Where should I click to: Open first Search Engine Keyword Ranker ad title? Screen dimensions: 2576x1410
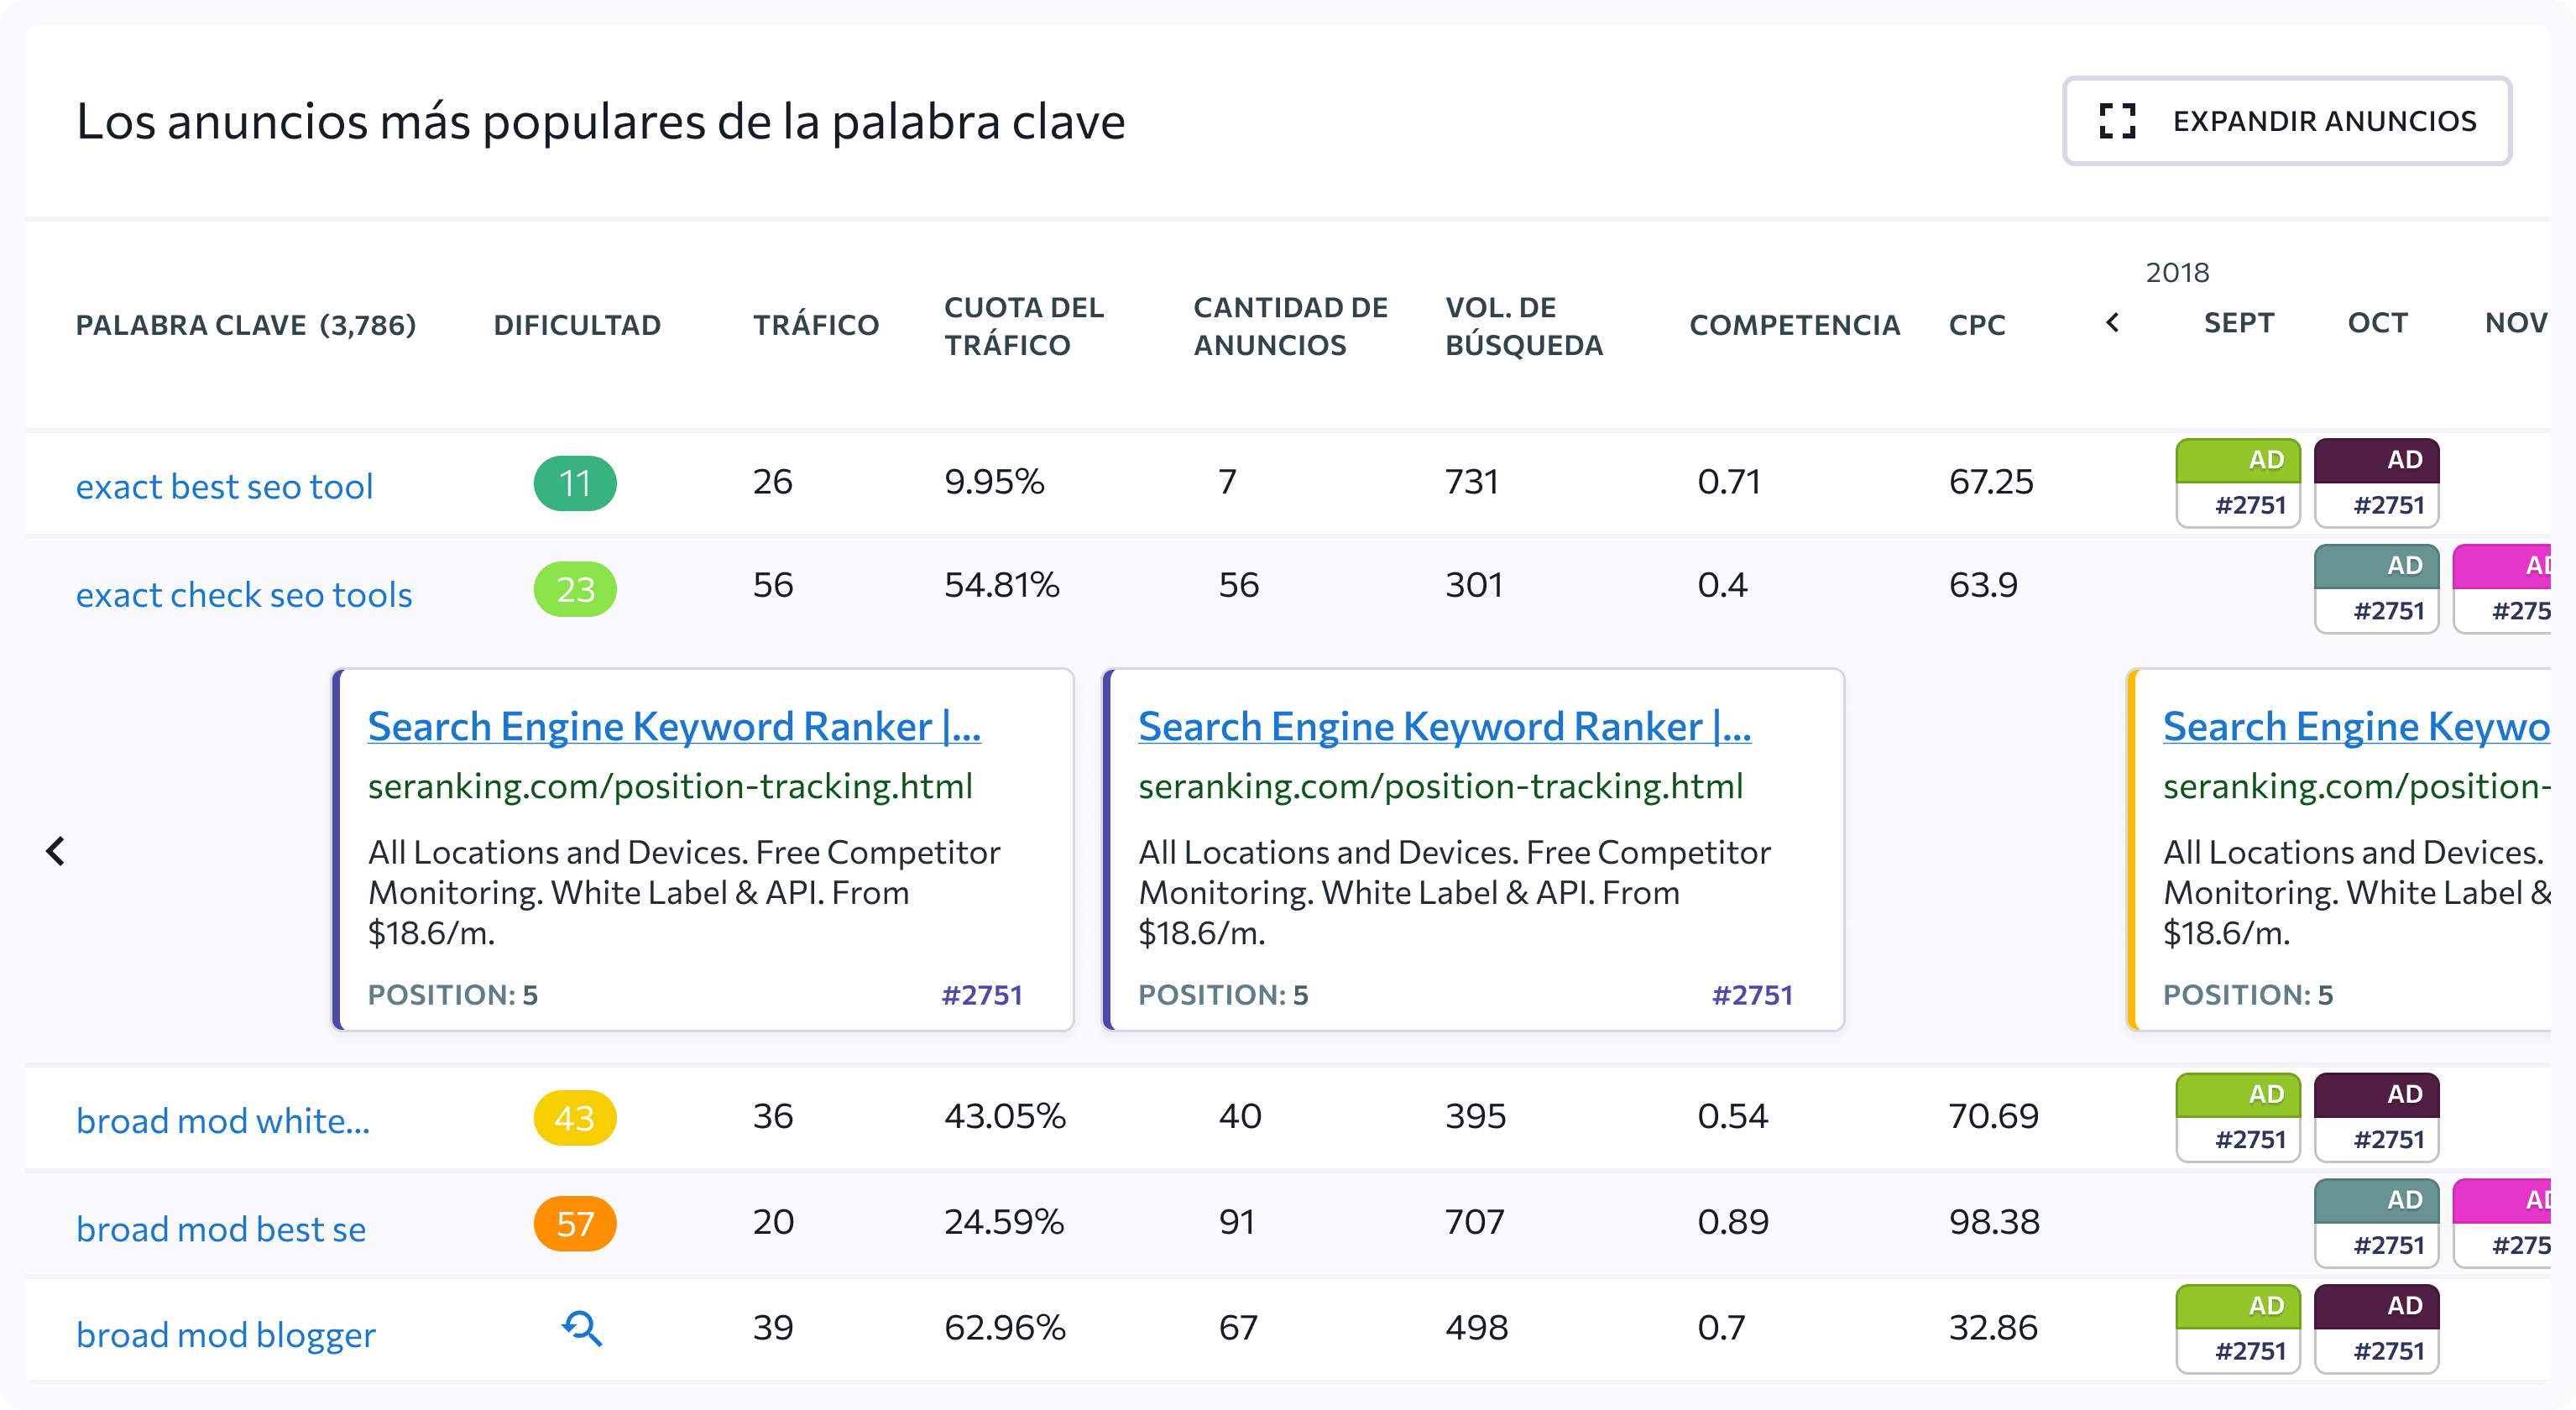click(x=674, y=726)
